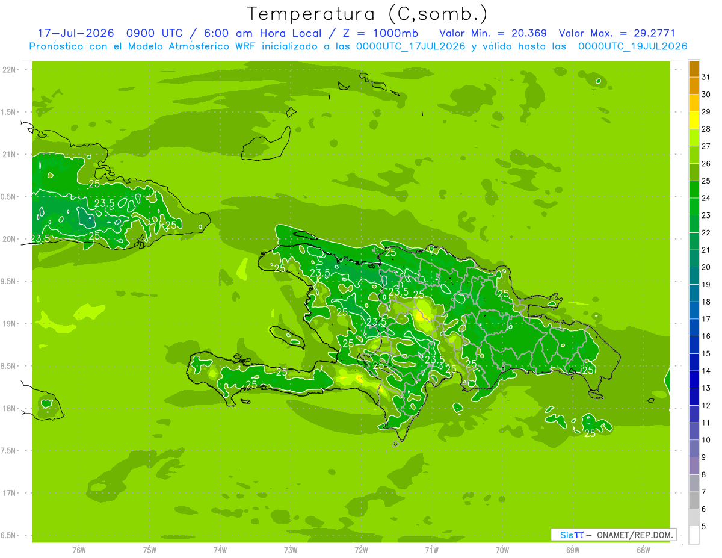Click the "0000UTC_17JUL2026" initialization timestamp
Image resolution: width=722 pixels, height=558 pixels.
tap(410, 47)
